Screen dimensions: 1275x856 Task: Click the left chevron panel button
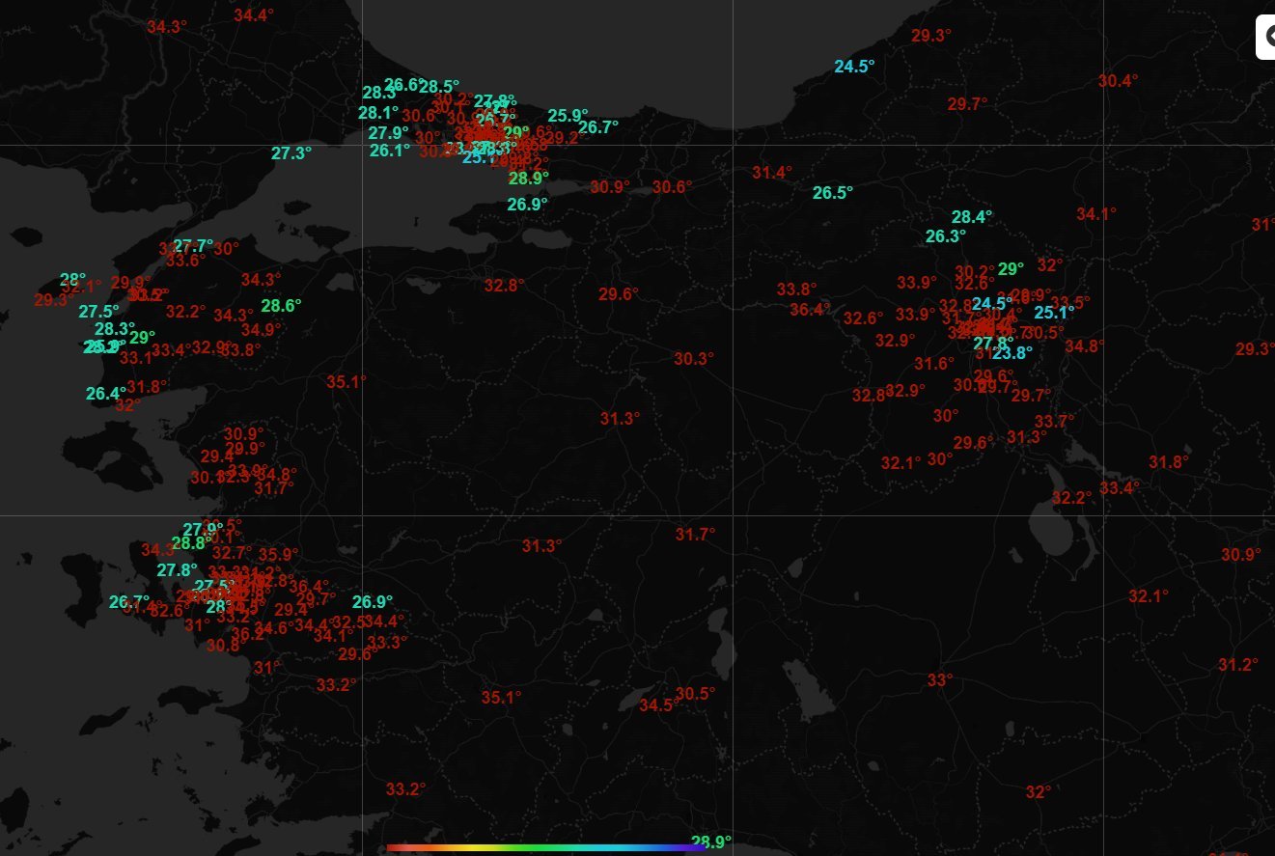point(1265,38)
